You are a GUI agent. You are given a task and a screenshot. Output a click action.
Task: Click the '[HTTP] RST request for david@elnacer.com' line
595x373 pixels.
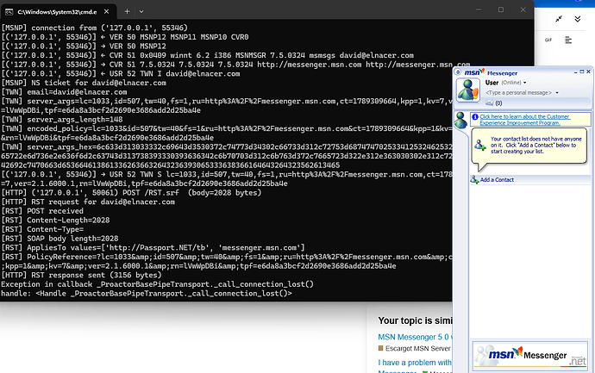(88, 202)
